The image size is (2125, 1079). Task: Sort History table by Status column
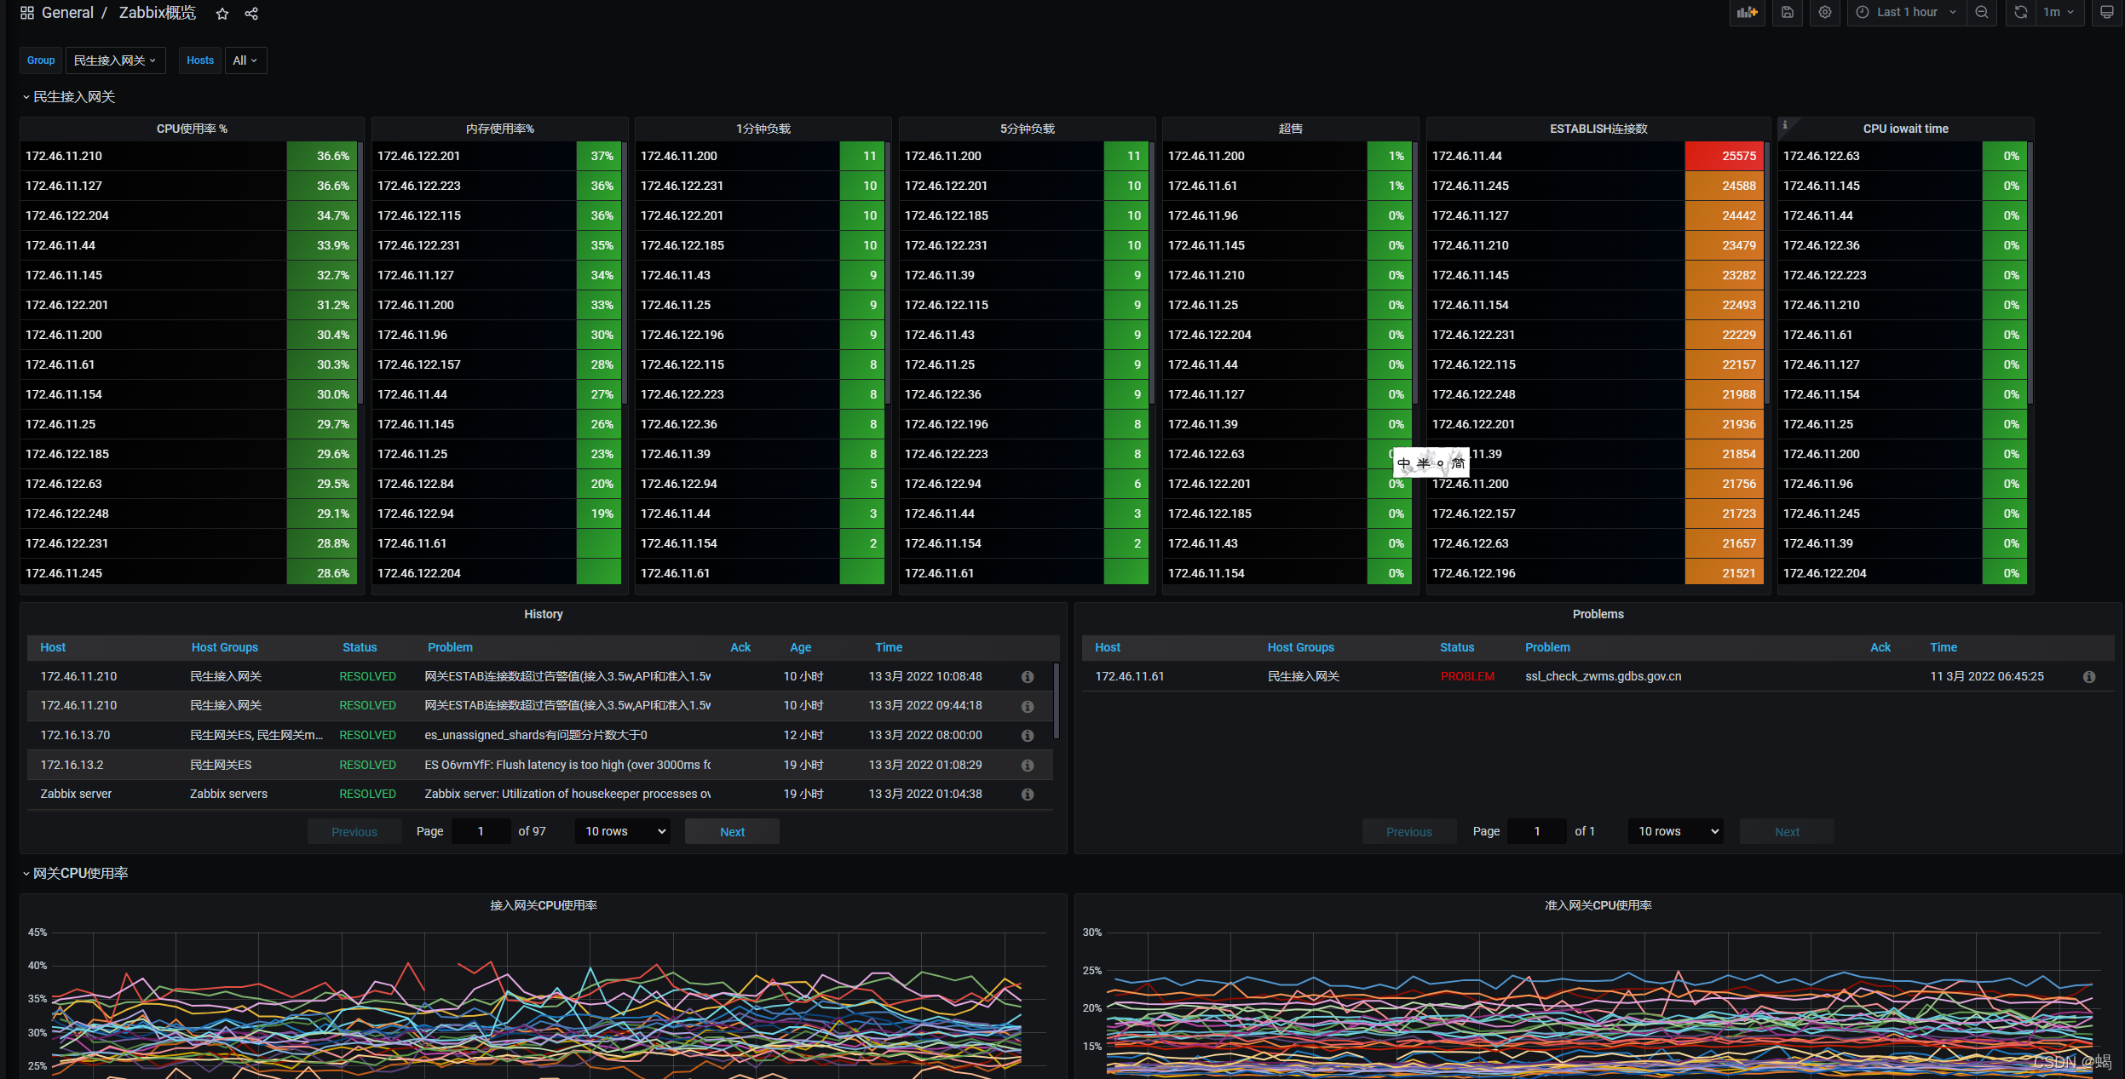click(x=360, y=647)
